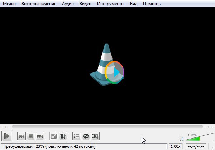Open the Помощь menu

pyautogui.click(x=152, y=4)
